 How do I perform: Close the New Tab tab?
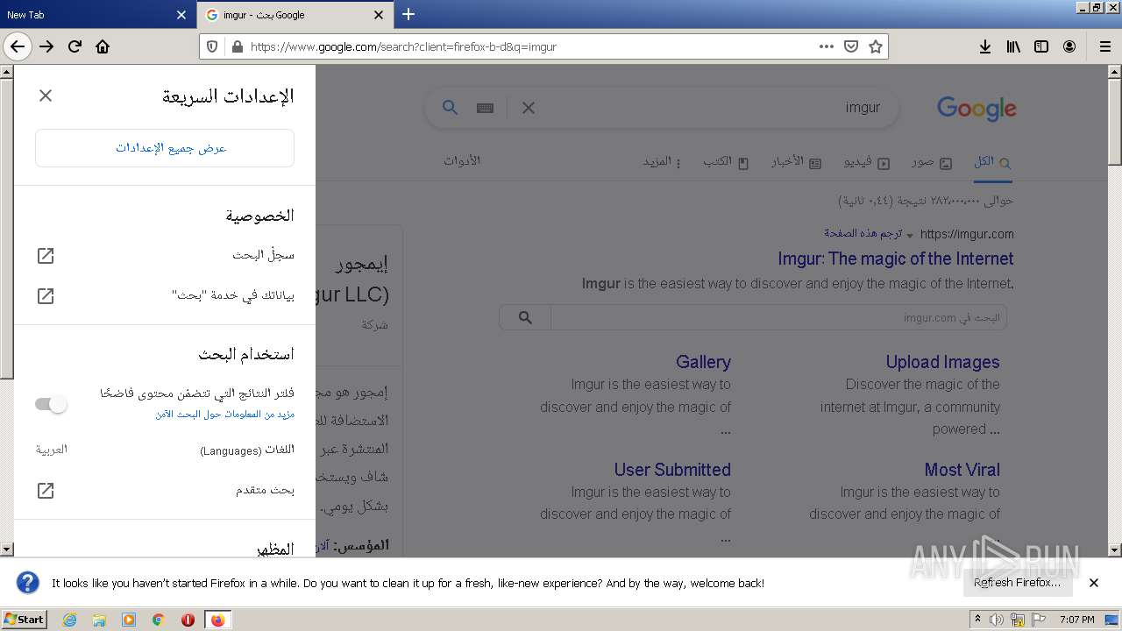[181, 15]
